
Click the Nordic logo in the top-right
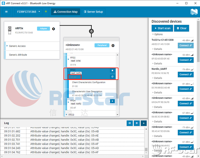click(x=194, y=12)
